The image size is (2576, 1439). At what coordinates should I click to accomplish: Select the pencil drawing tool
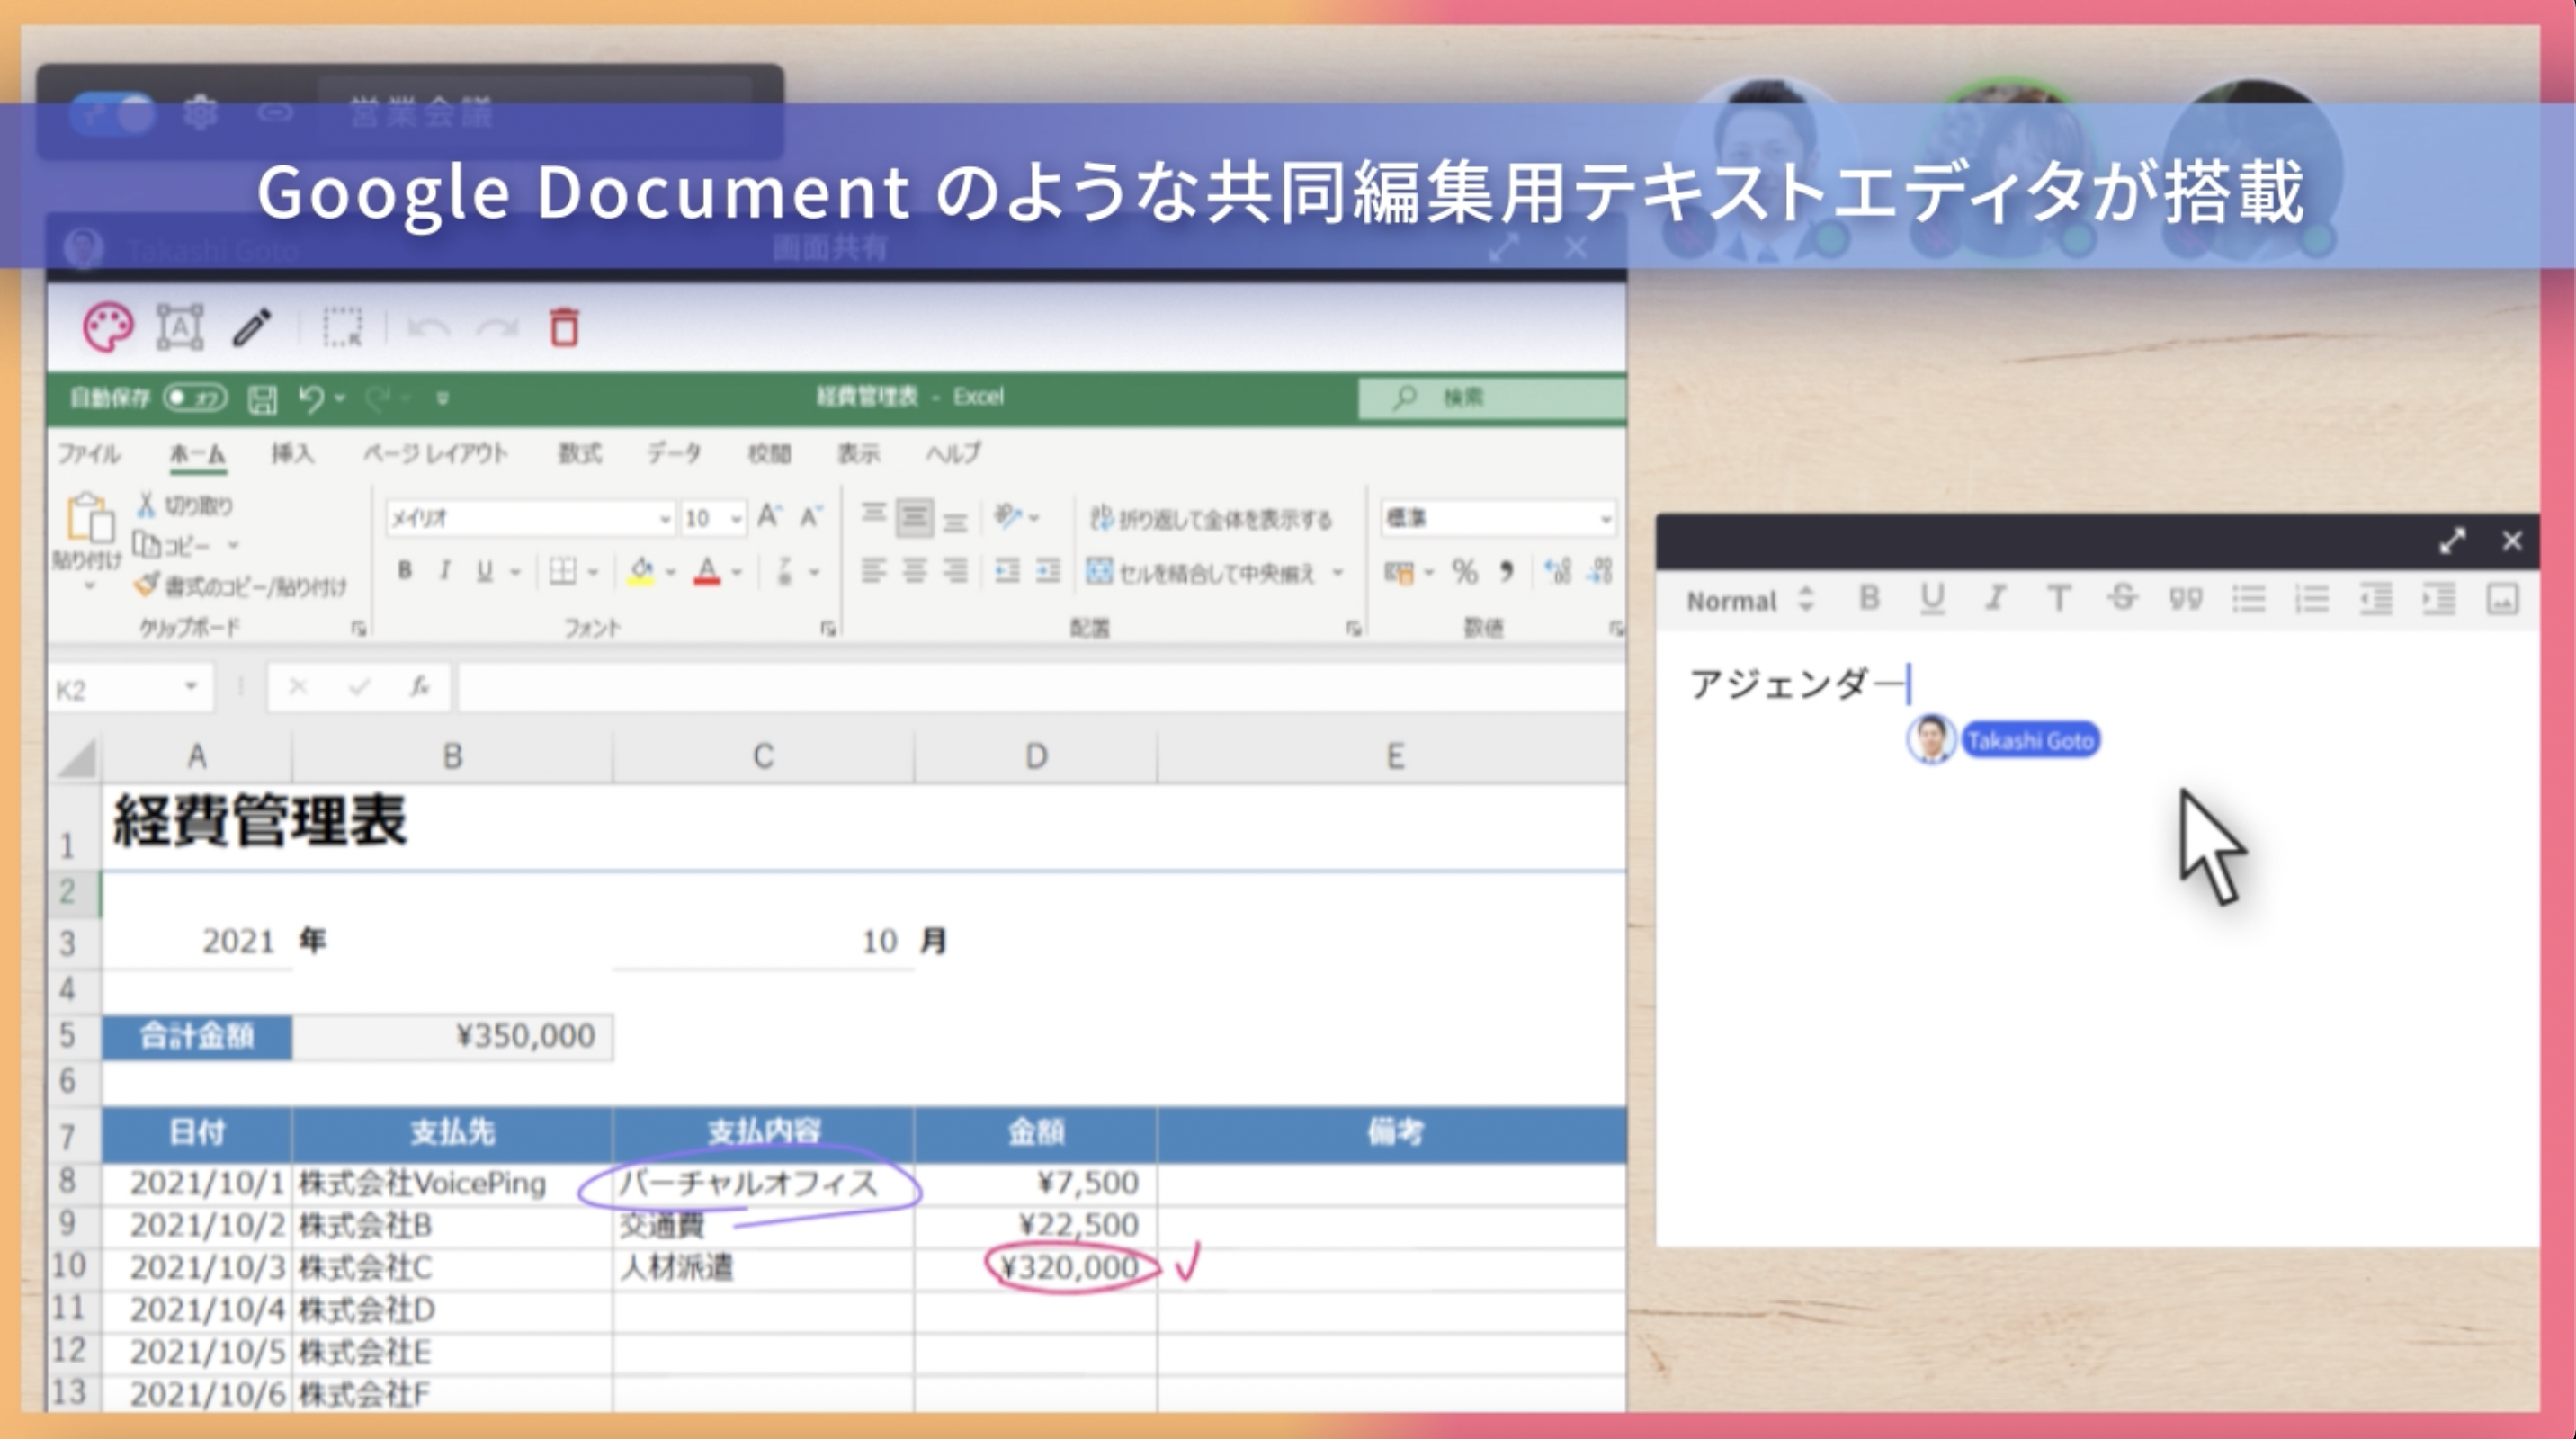(x=252, y=327)
